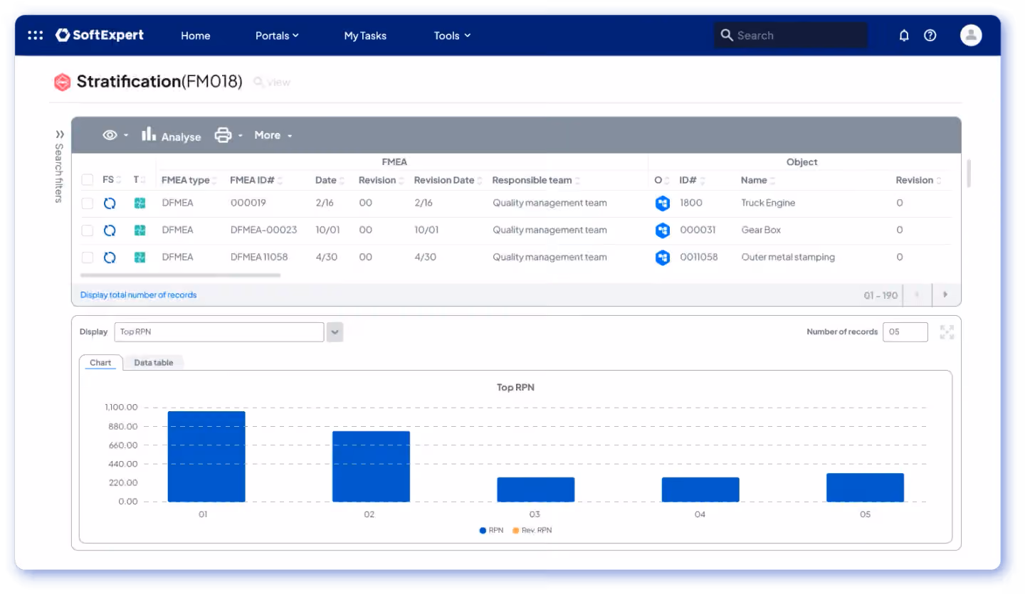Click the horizontal scrollbar under the table
The width and height of the screenshot is (1025, 594).
pos(181,275)
